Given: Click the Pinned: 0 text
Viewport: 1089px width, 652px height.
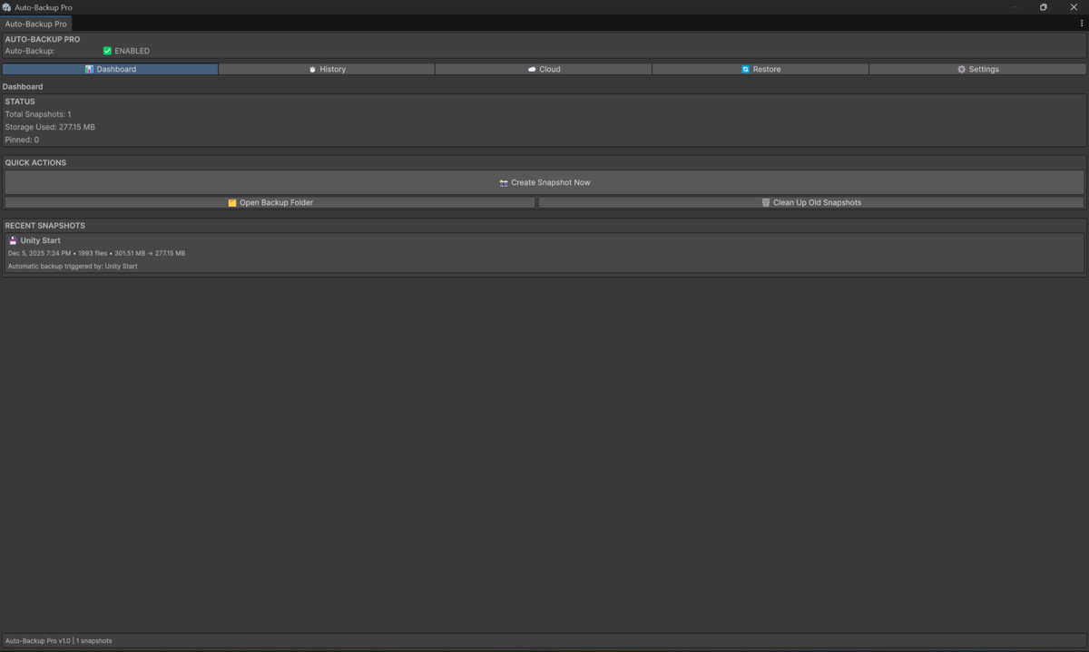Looking at the screenshot, I should (22, 140).
